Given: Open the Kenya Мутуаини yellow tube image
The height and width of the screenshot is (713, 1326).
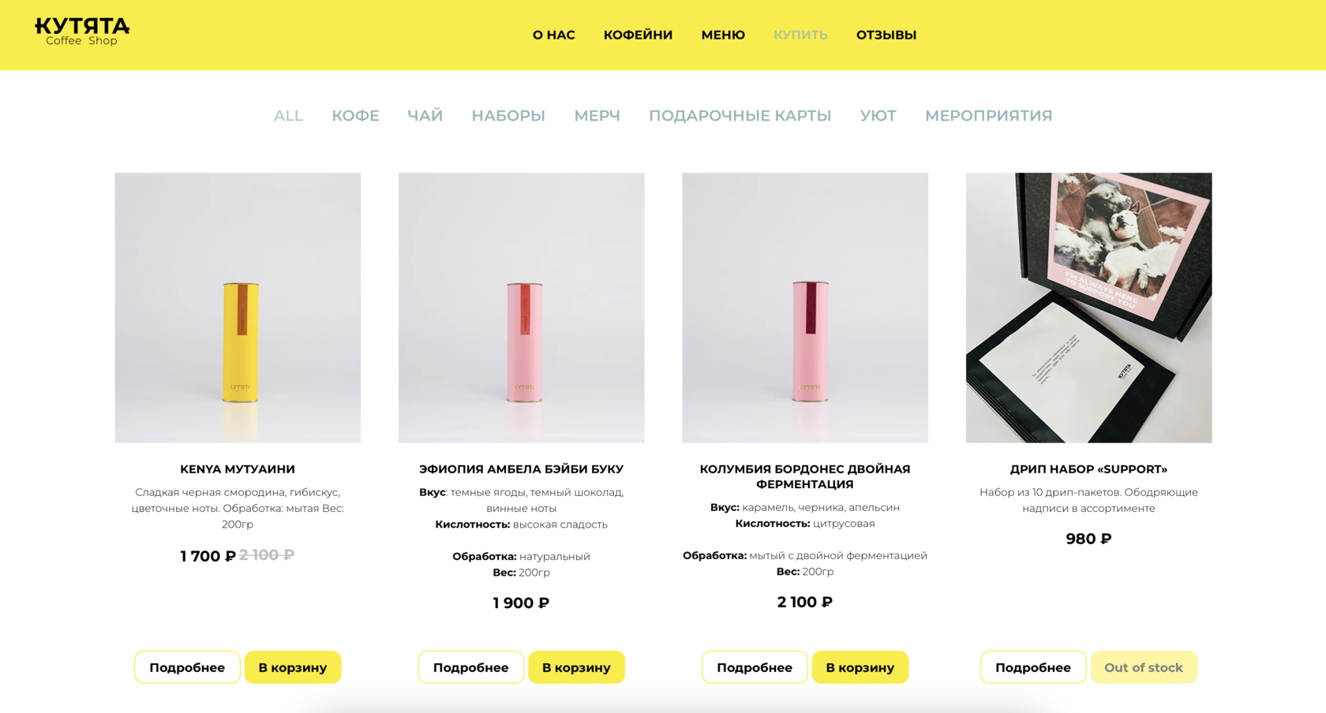Looking at the screenshot, I should click(x=238, y=308).
